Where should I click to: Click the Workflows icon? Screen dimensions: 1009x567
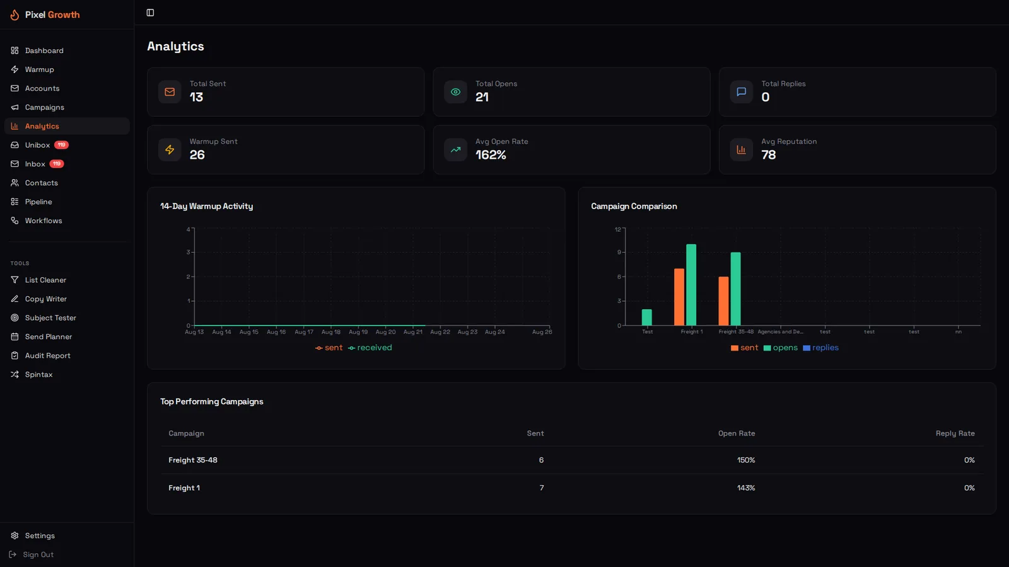pos(15,220)
